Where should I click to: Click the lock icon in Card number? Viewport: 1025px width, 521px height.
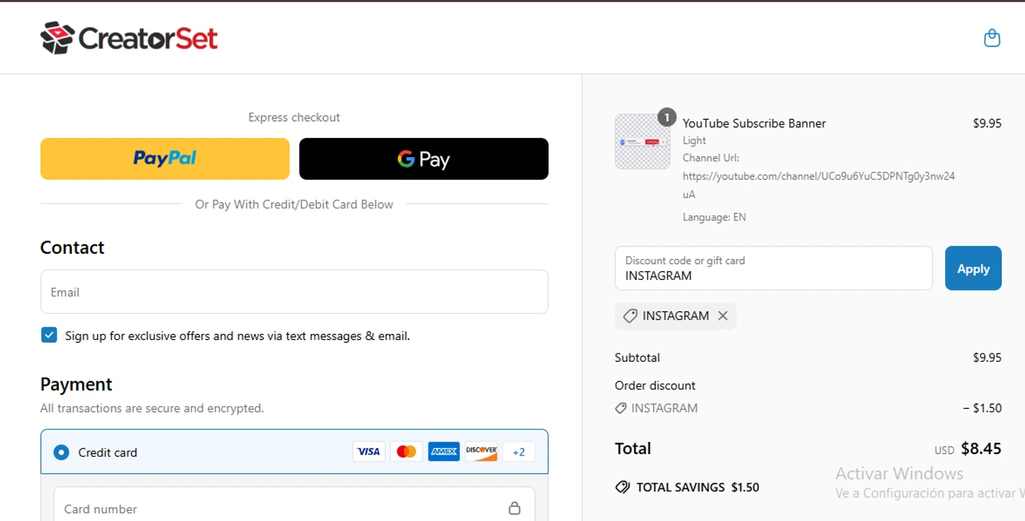point(515,508)
